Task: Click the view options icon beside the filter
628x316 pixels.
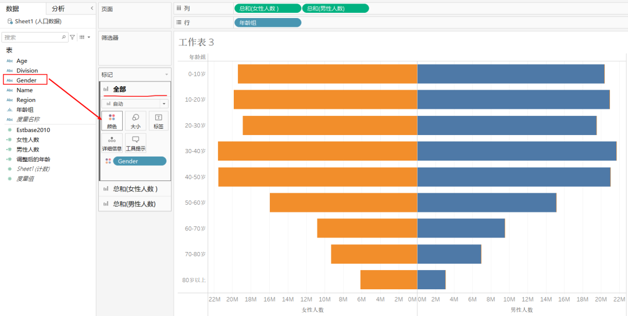Action: tap(83, 37)
